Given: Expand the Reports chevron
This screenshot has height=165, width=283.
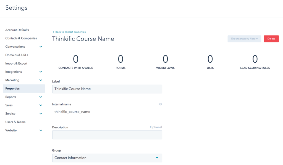Looking at the screenshot, I should (x=41, y=97).
